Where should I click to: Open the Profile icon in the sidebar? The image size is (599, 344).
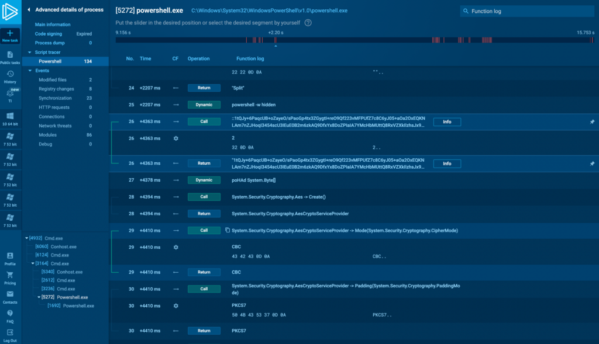[x=10, y=256]
